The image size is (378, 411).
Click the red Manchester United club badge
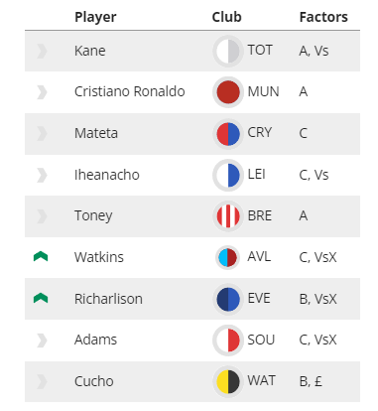pyautogui.click(x=228, y=92)
